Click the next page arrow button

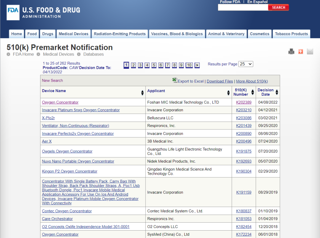click(197, 65)
